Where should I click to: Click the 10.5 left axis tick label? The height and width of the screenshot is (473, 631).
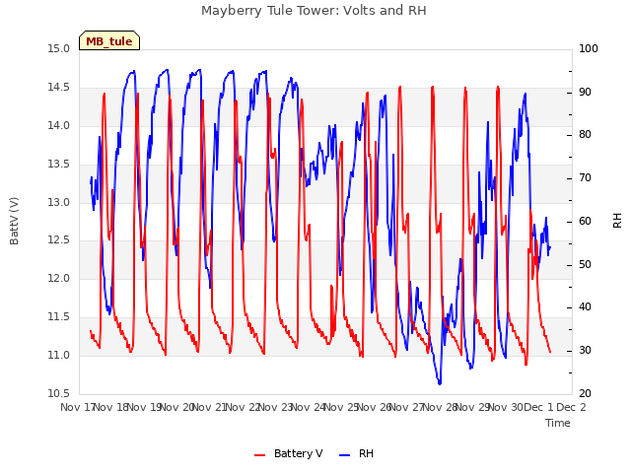pos(58,393)
